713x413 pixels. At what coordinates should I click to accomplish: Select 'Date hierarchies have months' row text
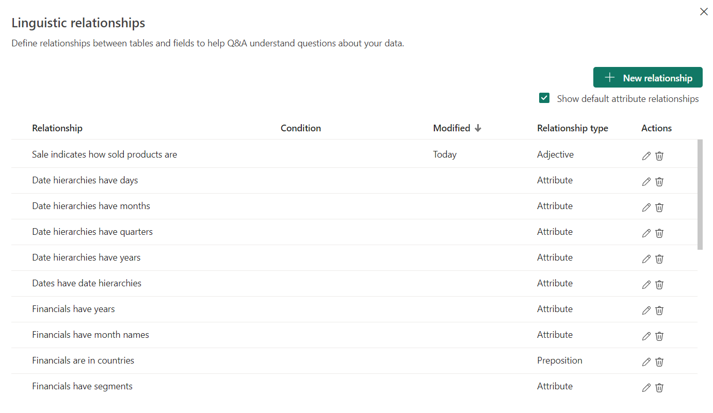91,206
